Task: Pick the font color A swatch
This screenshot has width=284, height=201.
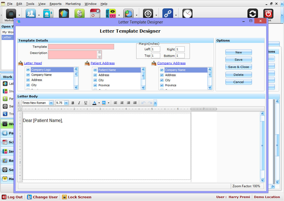Action: [94, 103]
